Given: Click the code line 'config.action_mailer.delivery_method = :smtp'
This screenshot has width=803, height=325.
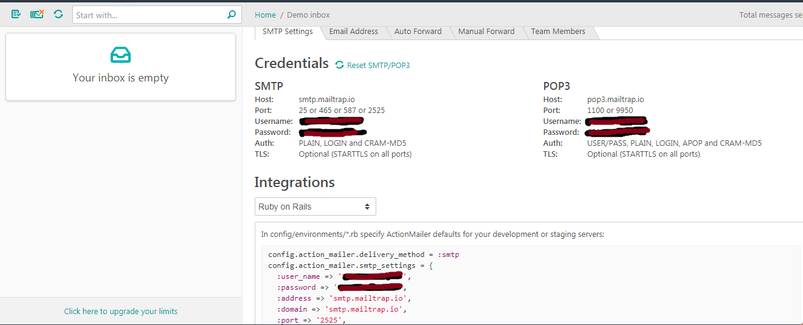Looking at the screenshot, I should pyautogui.click(x=364, y=255).
